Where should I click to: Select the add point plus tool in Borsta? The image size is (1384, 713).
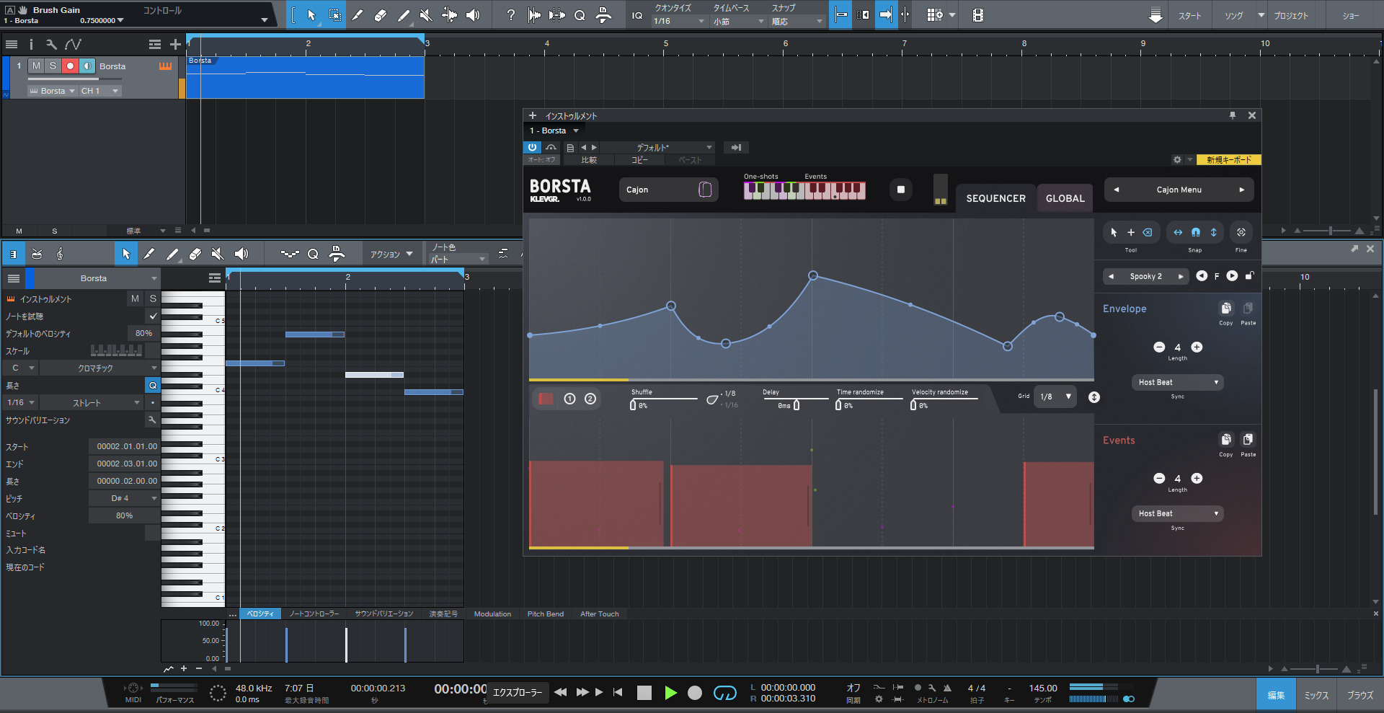pos(1131,232)
